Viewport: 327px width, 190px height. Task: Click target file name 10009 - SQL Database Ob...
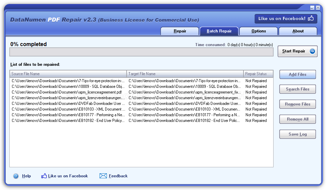click(x=185, y=86)
